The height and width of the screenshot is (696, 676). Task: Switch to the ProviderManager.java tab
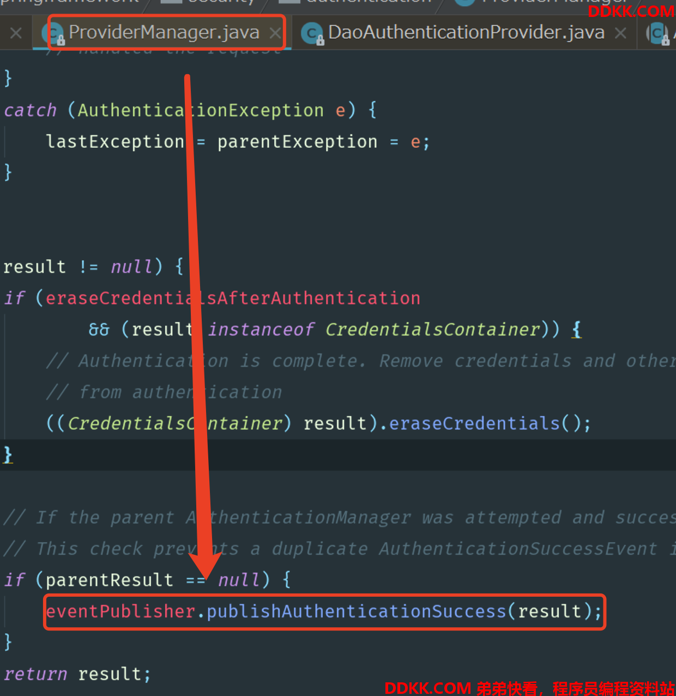pos(164,32)
